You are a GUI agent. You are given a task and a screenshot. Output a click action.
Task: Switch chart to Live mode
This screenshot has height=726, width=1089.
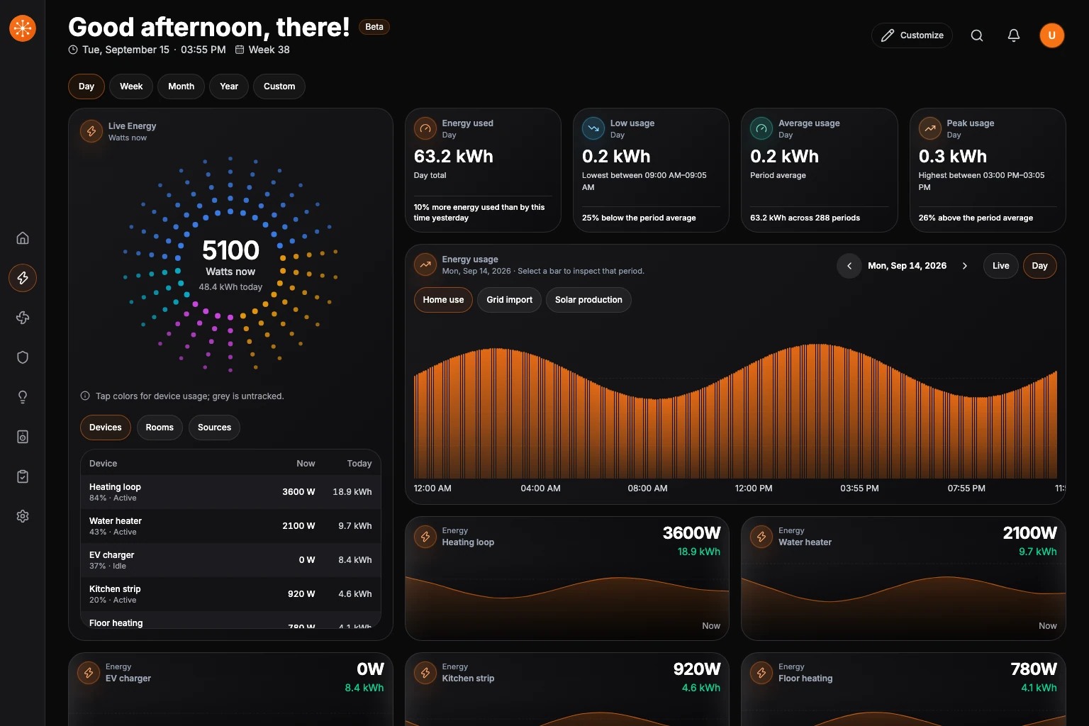pyautogui.click(x=1001, y=266)
